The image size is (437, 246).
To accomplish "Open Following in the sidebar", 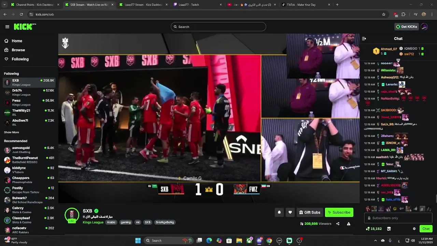I will tap(20, 59).
